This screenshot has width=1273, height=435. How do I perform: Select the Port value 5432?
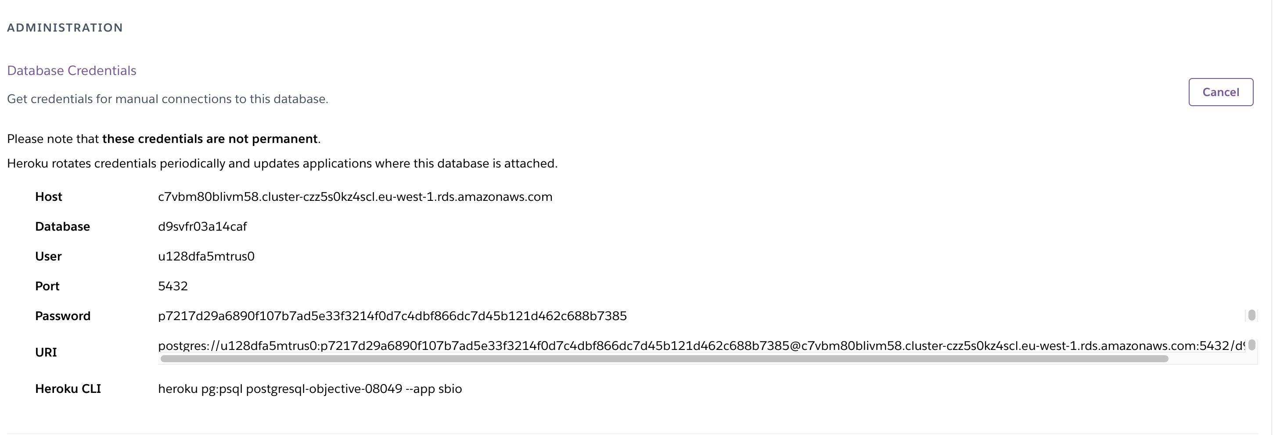click(x=173, y=285)
